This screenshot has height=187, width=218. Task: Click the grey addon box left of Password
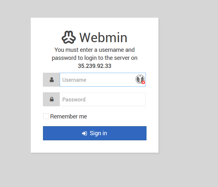tap(51, 99)
